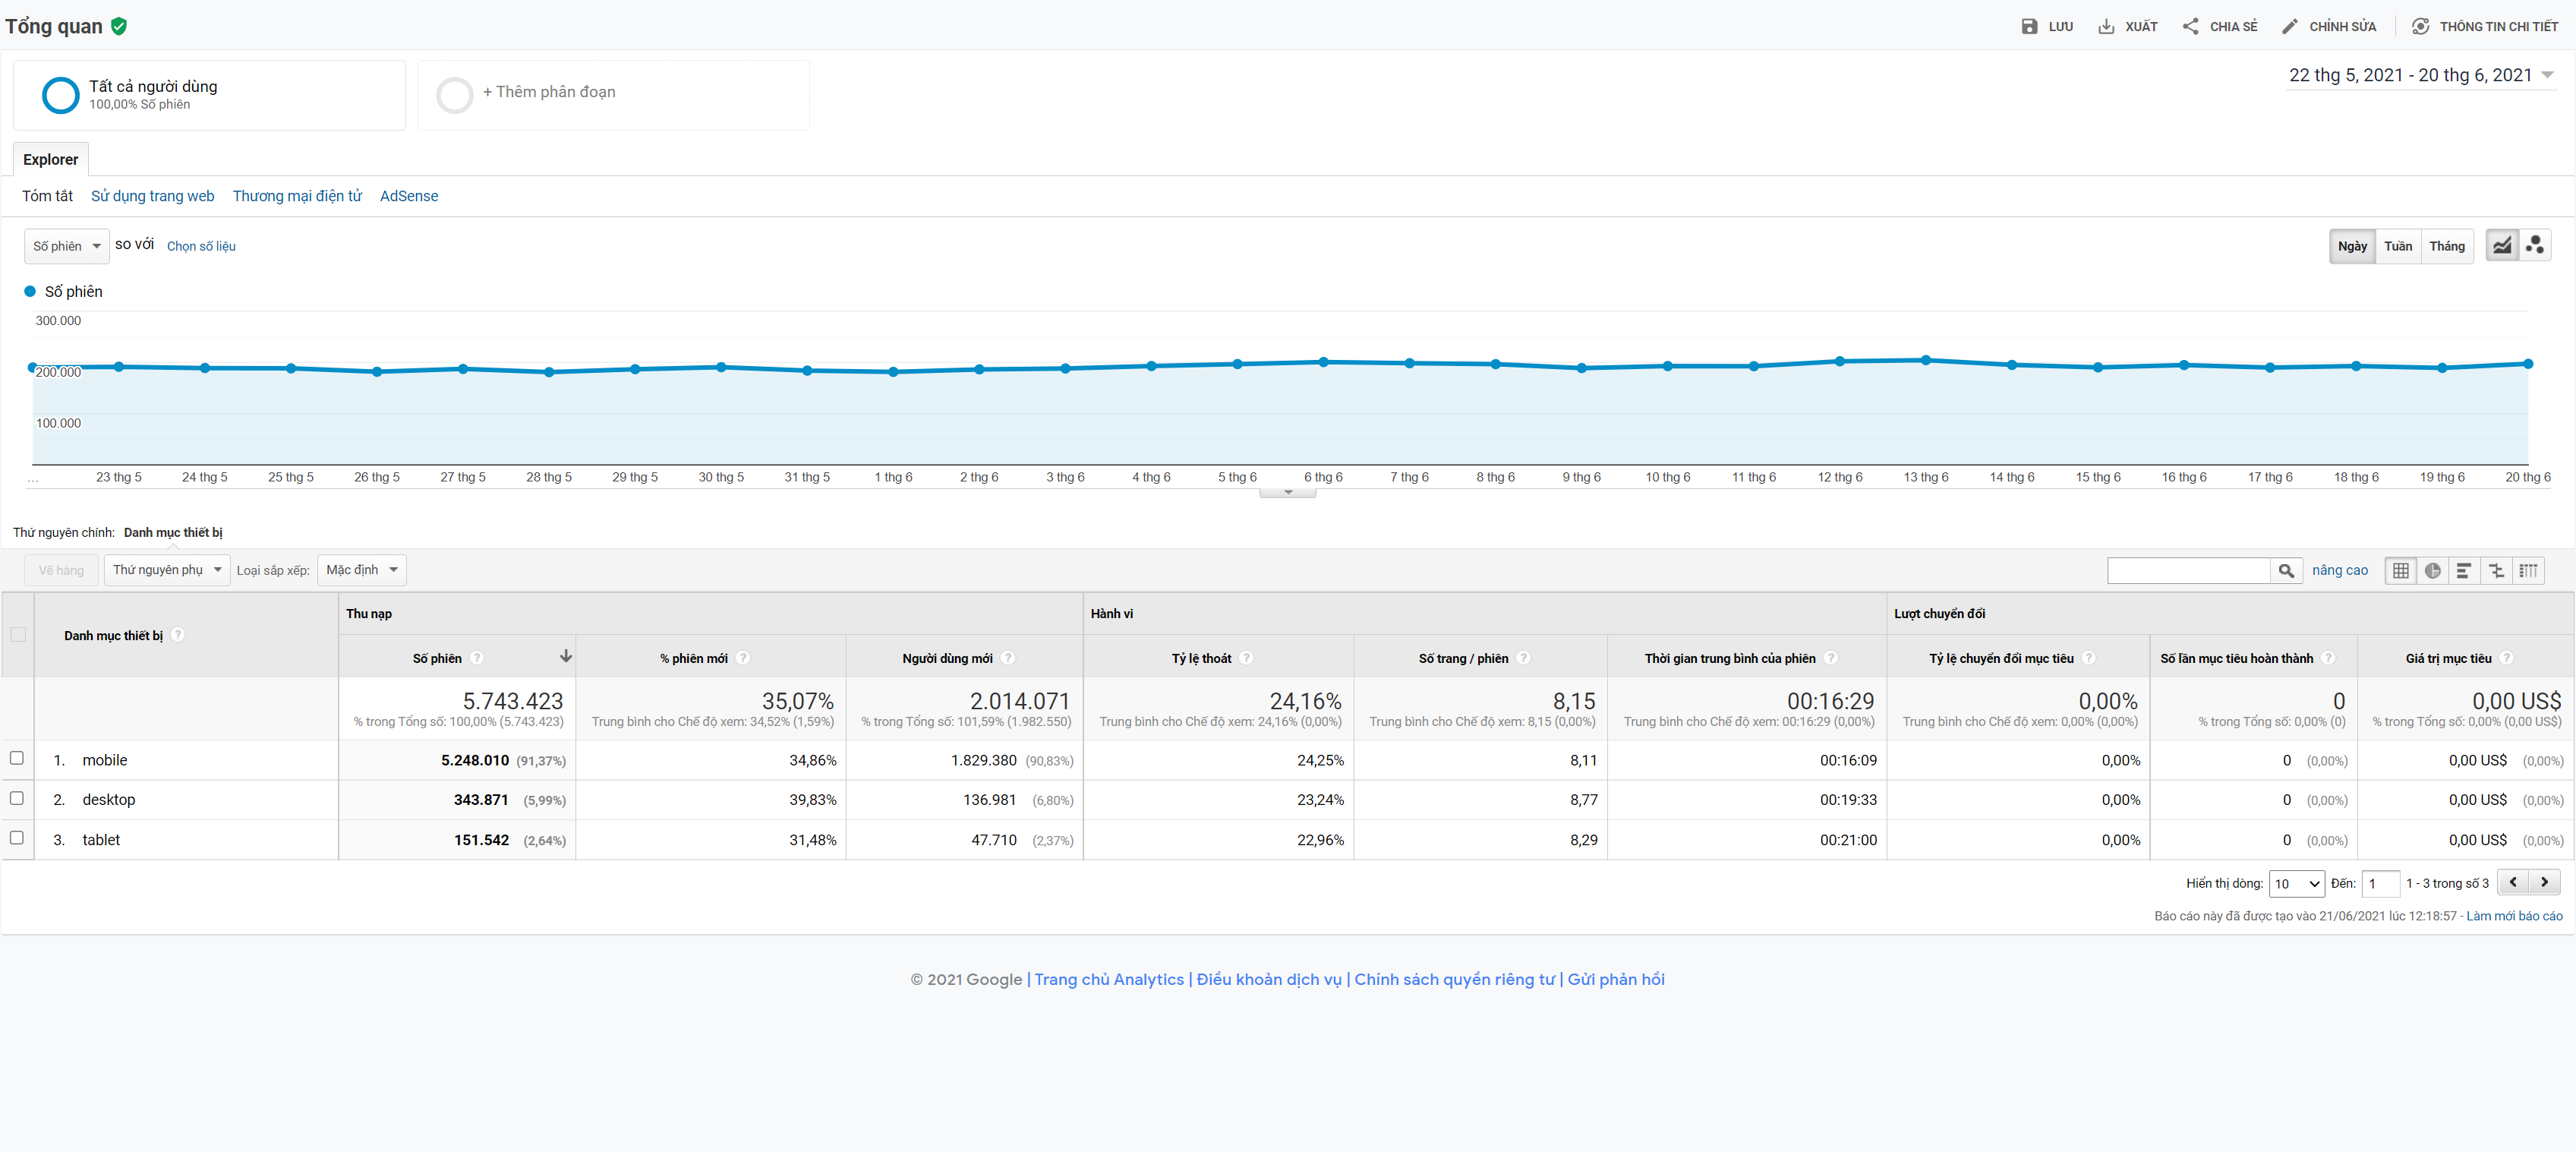This screenshot has width=2576, height=1152.
Task: Select the Tuần time granularity button
Action: [x=2397, y=246]
